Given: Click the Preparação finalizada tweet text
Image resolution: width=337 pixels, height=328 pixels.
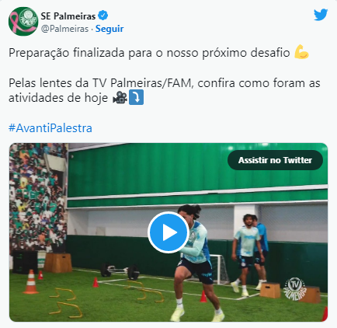Looking at the screenshot, I should click(149, 53).
